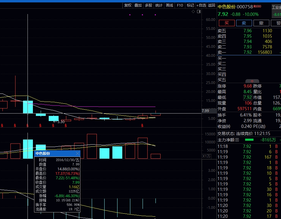This screenshot has height=219, width=281.
Task: Open the 叠加 overlay option
Action: (138, 5)
